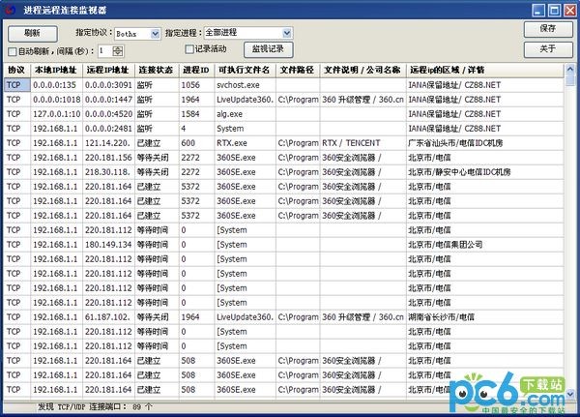Image resolution: width=580 pixels, height=417 pixels.
Task: Sort by the 文件路径 column header
Action: coord(298,70)
